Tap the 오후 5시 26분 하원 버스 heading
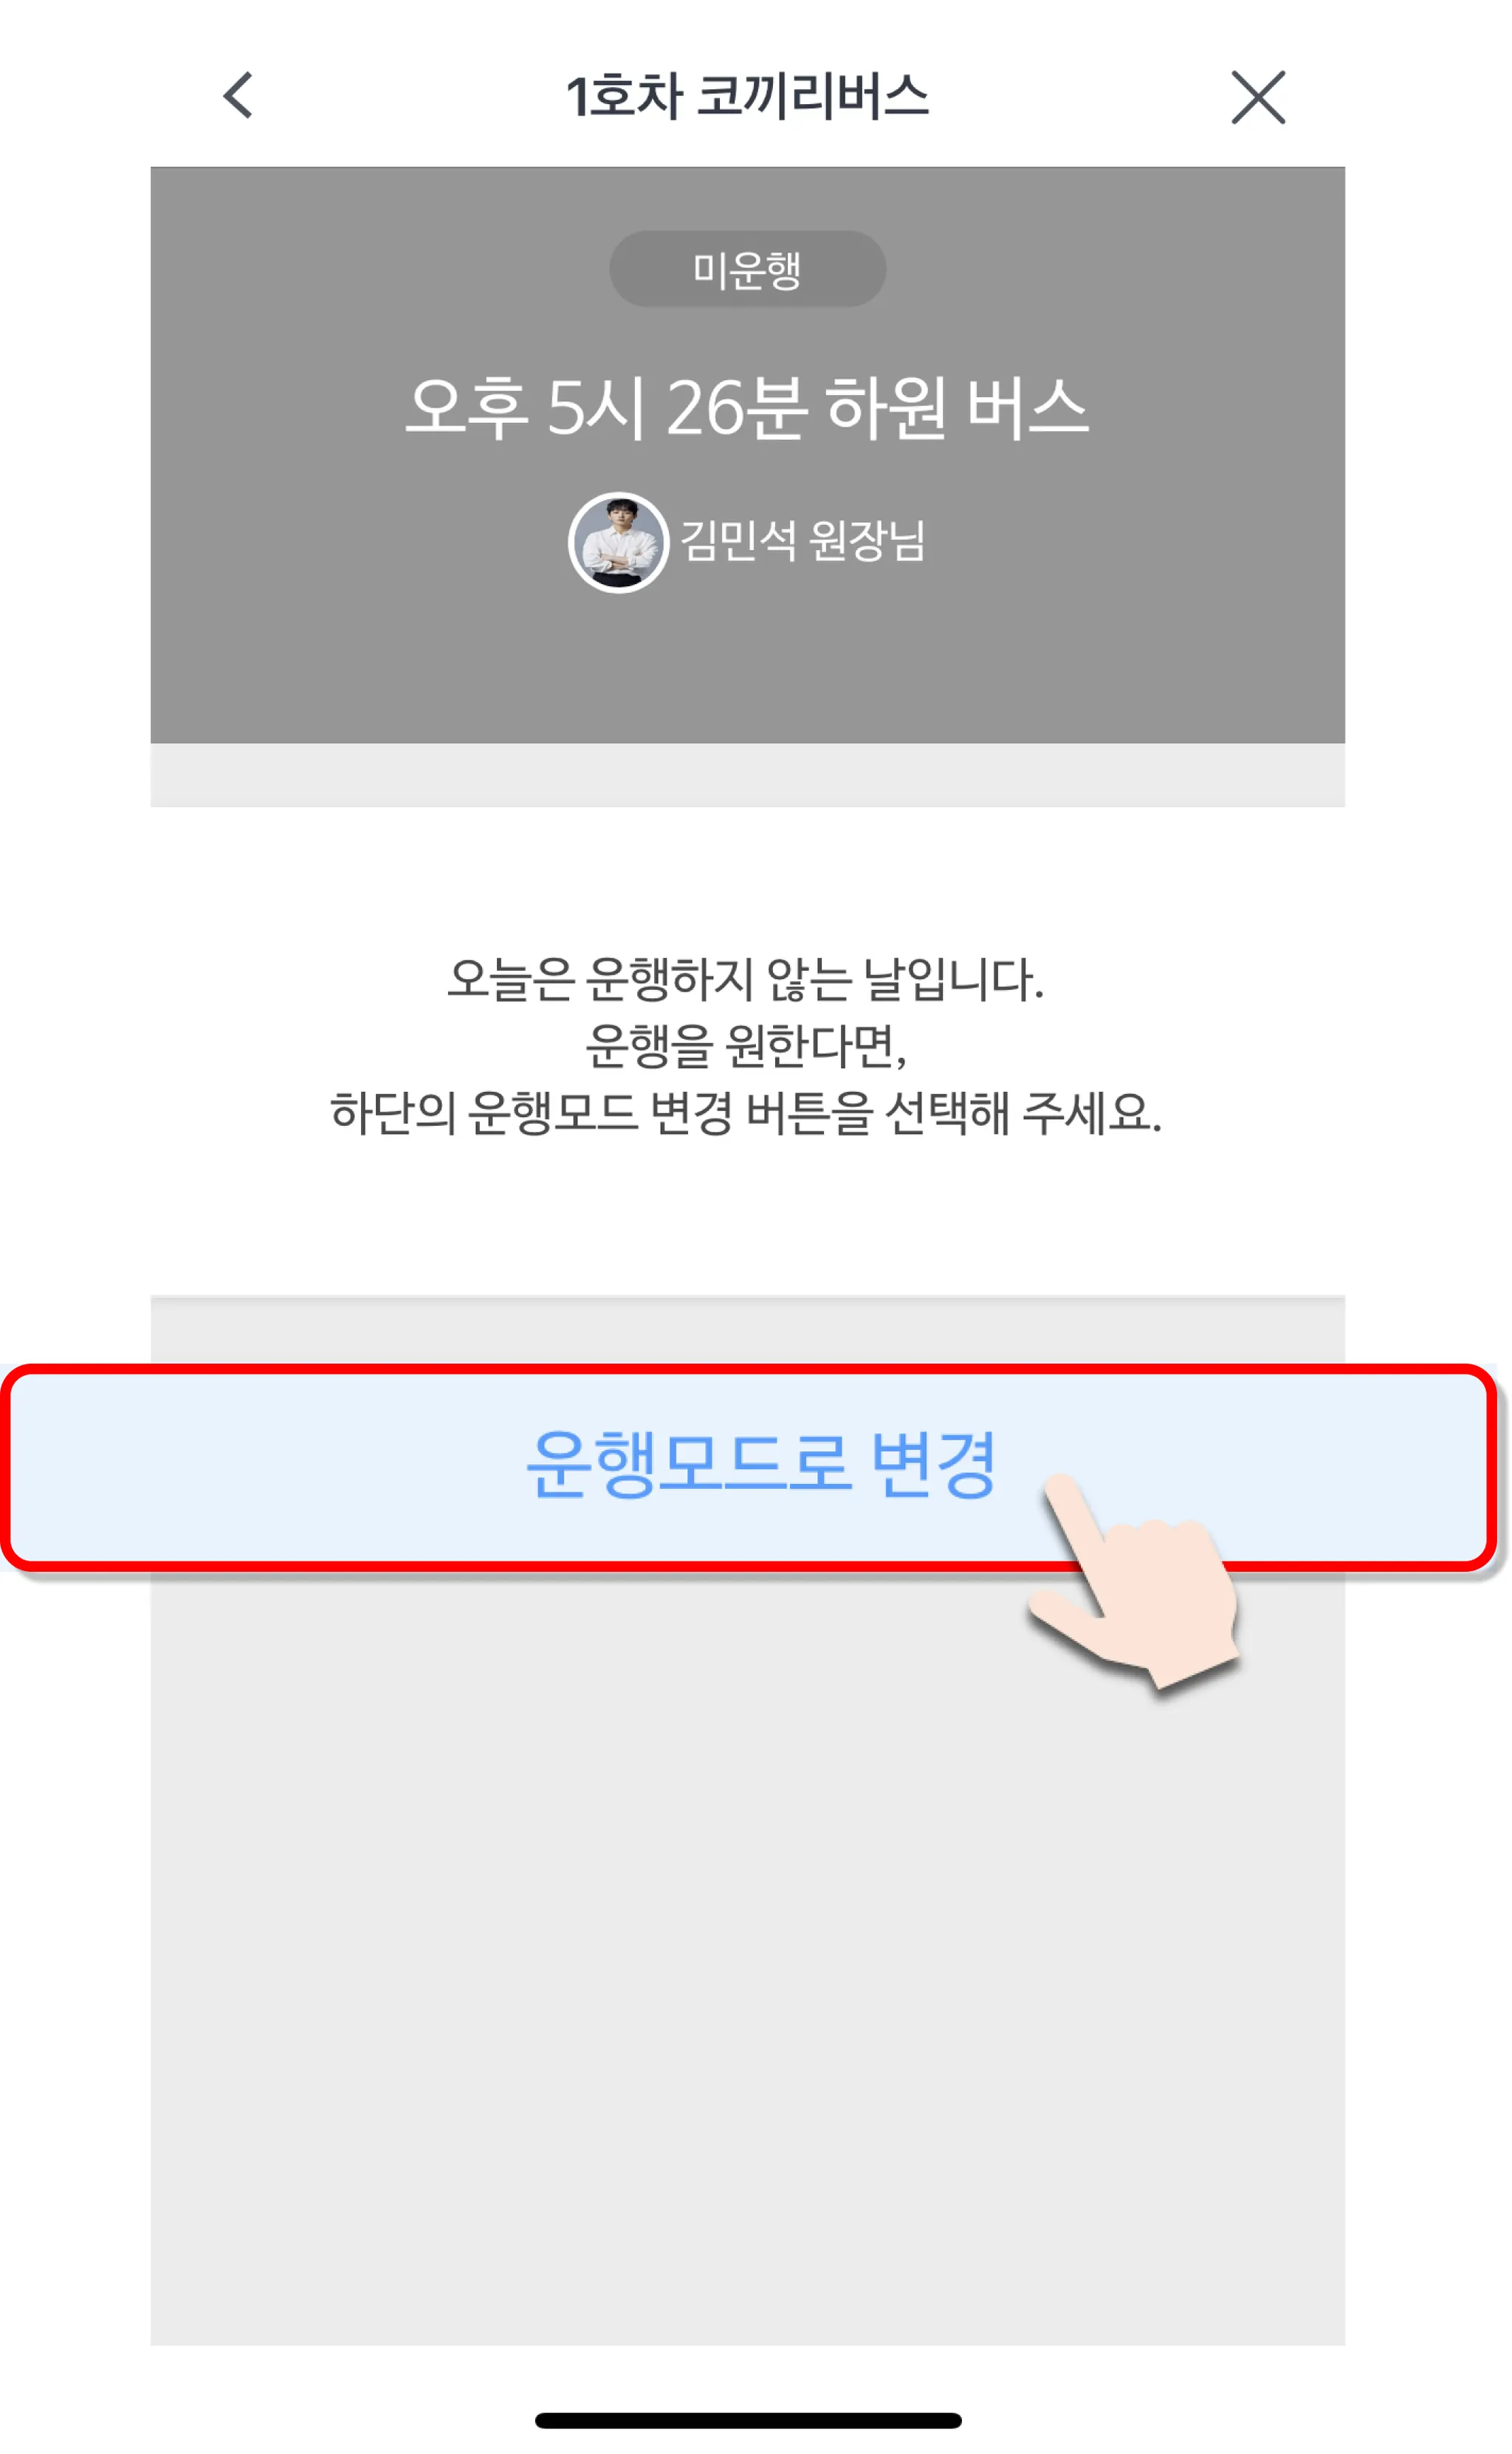 point(747,408)
